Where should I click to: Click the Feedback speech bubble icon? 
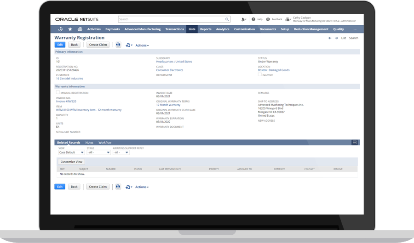tap(268, 19)
